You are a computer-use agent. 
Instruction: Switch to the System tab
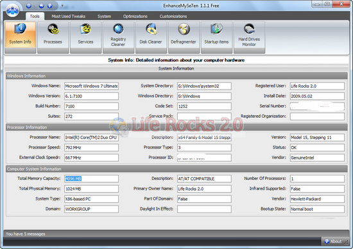(x=104, y=17)
